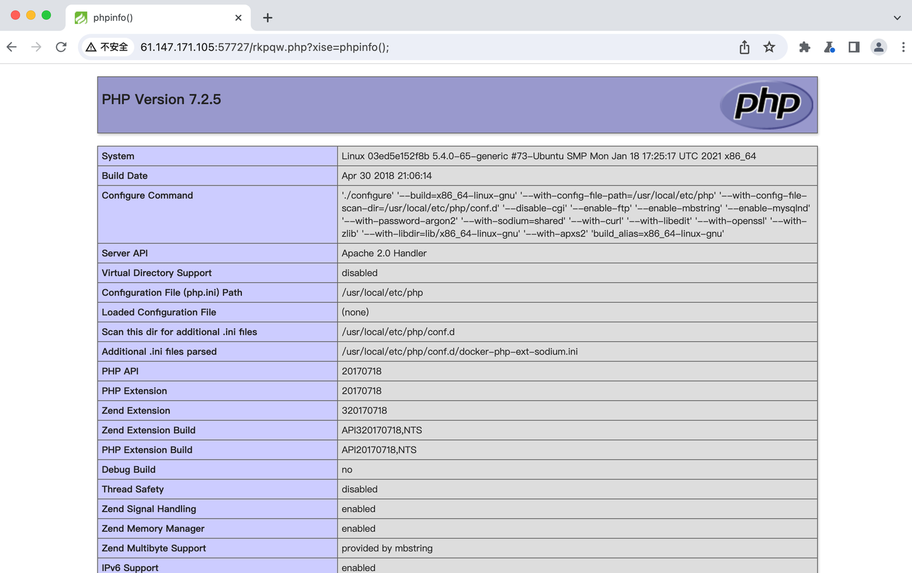
Task: Open the tab search chevron
Action: [899, 17]
